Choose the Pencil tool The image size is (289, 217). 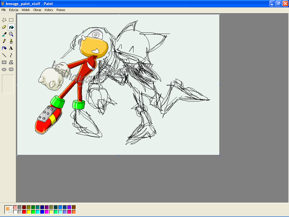[x=4, y=41]
